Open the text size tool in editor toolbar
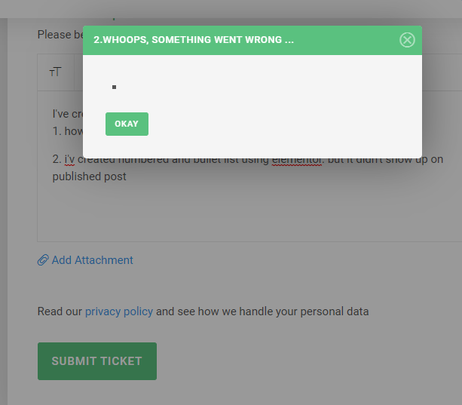This screenshot has height=405, width=462. (55, 72)
